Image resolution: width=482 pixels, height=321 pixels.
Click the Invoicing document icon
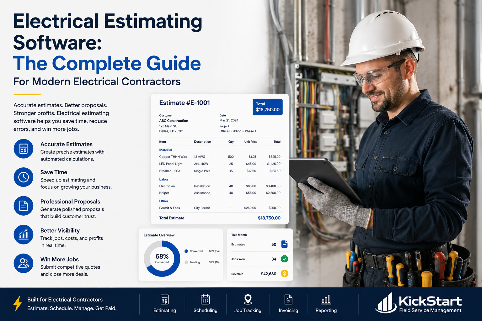(288, 300)
